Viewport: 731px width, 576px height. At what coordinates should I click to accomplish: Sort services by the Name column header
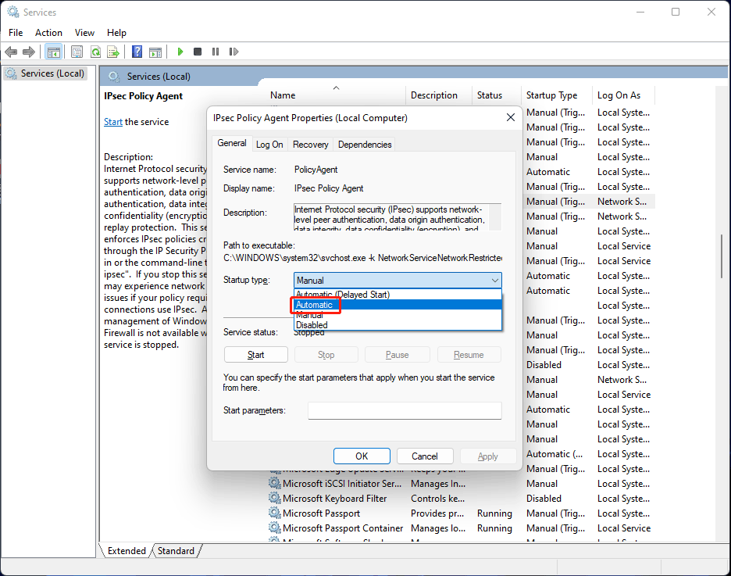[x=336, y=95]
